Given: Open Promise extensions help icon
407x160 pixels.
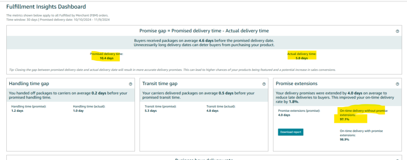Looking at the screenshot, I should (397, 84).
